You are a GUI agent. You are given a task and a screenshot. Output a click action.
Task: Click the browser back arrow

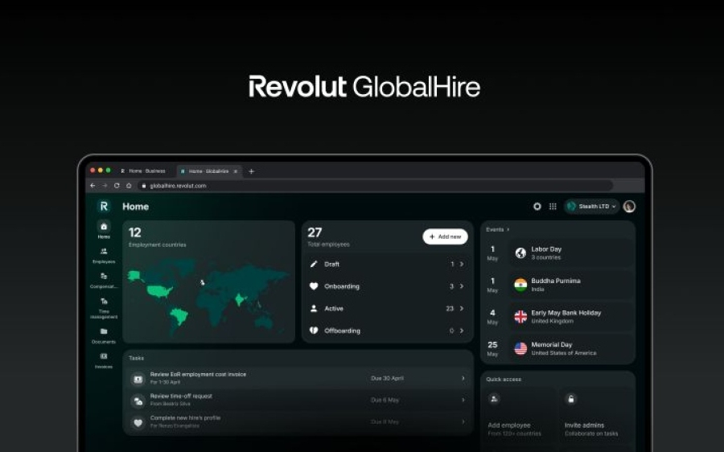[x=93, y=186]
